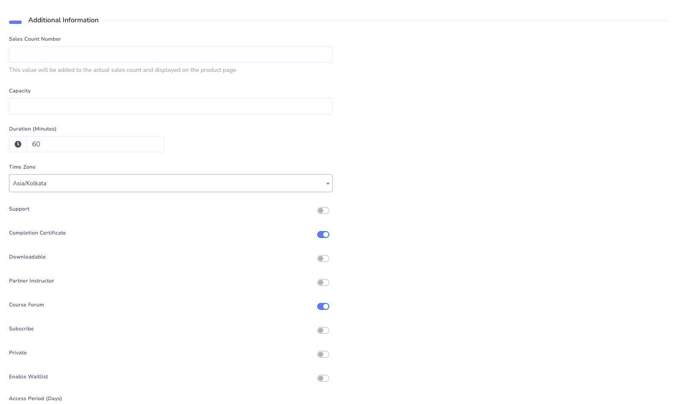Screen dimensions: 679x404
Task: Click the Enable Waitlist label
Action: pos(29,377)
